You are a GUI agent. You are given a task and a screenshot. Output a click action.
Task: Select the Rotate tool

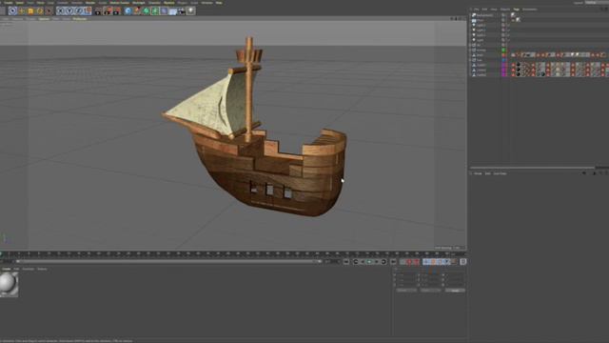click(40, 10)
